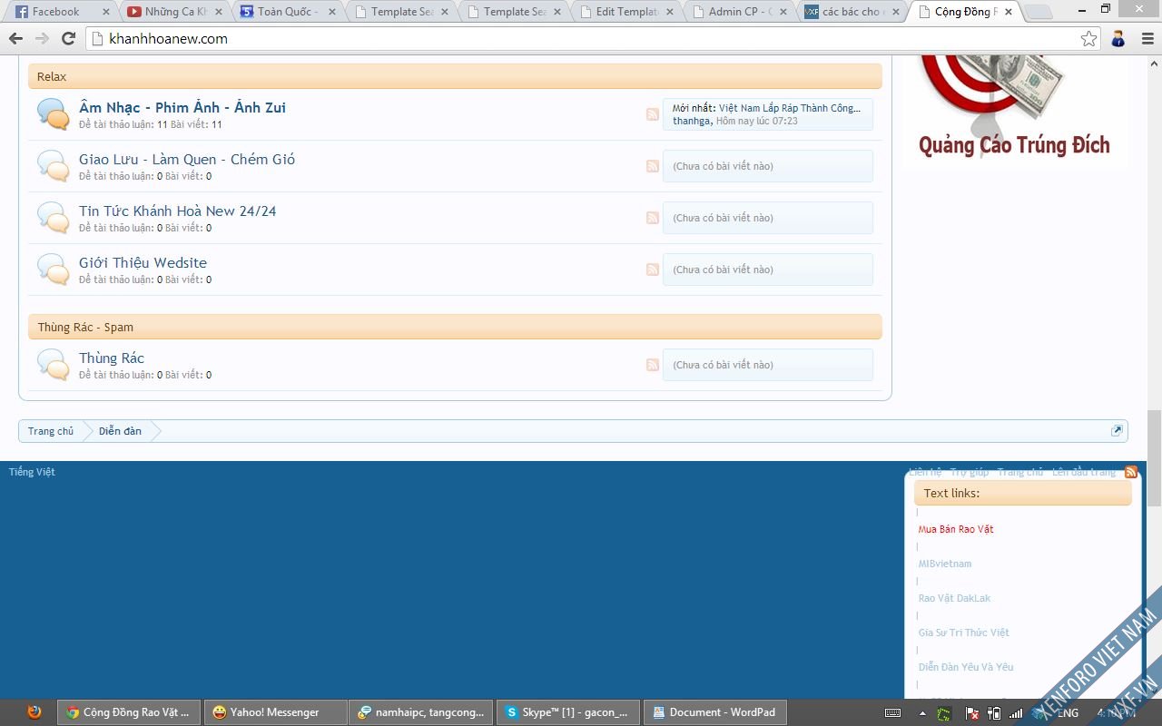Click the vertical page scrollbar thumb

1154,458
